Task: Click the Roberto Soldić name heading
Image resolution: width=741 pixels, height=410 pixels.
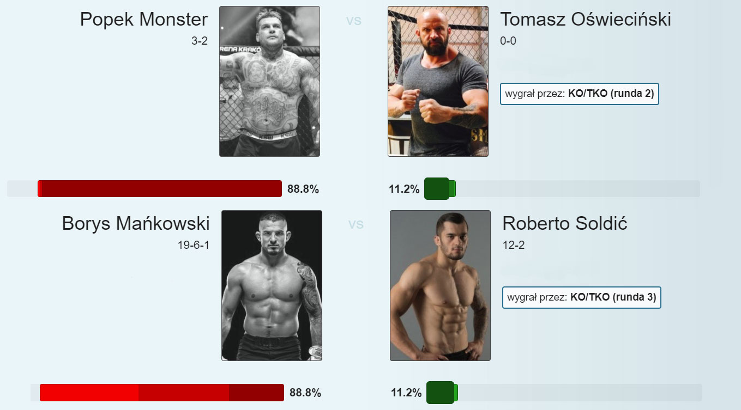Action: click(x=565, y=224)
